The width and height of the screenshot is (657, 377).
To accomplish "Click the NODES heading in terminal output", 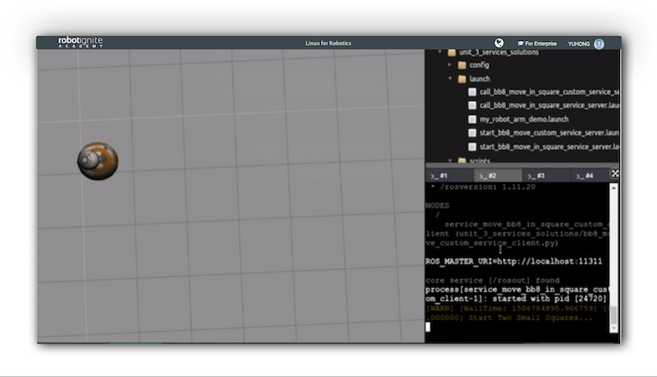I will click(x=438, y=205).
